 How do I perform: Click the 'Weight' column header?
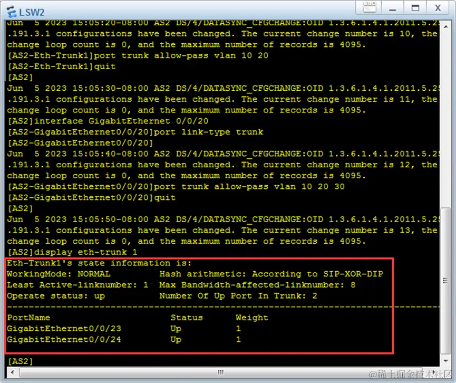252,318
